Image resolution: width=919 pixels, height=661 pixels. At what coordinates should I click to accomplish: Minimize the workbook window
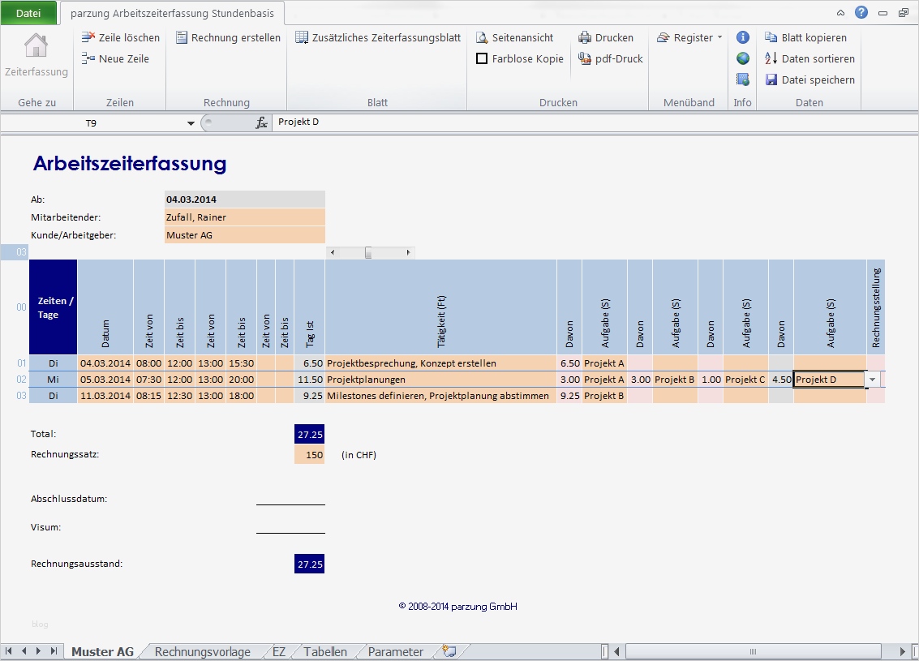(882, 13)
